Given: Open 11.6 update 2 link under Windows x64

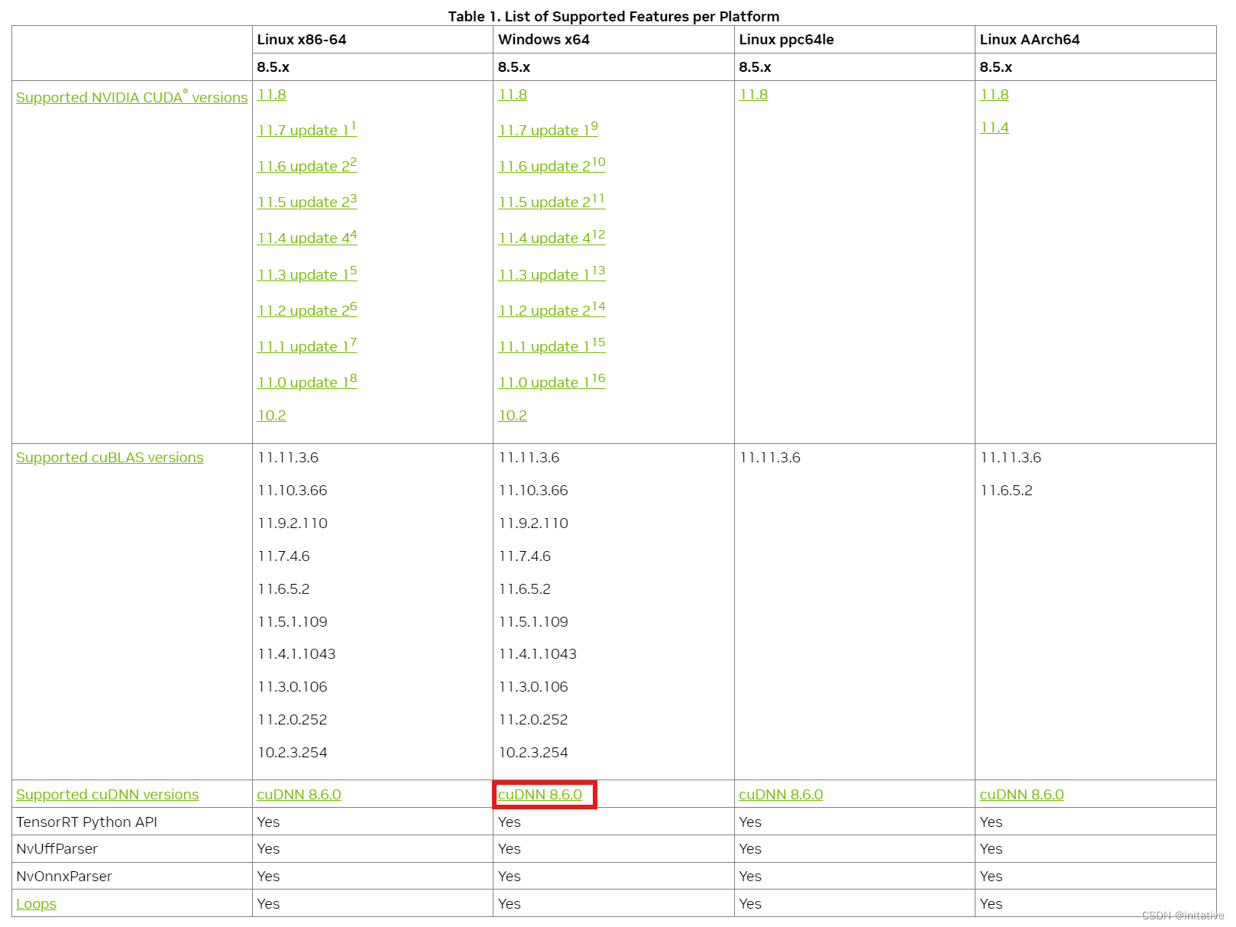Looking at the screenshot, I should (552, 165).
